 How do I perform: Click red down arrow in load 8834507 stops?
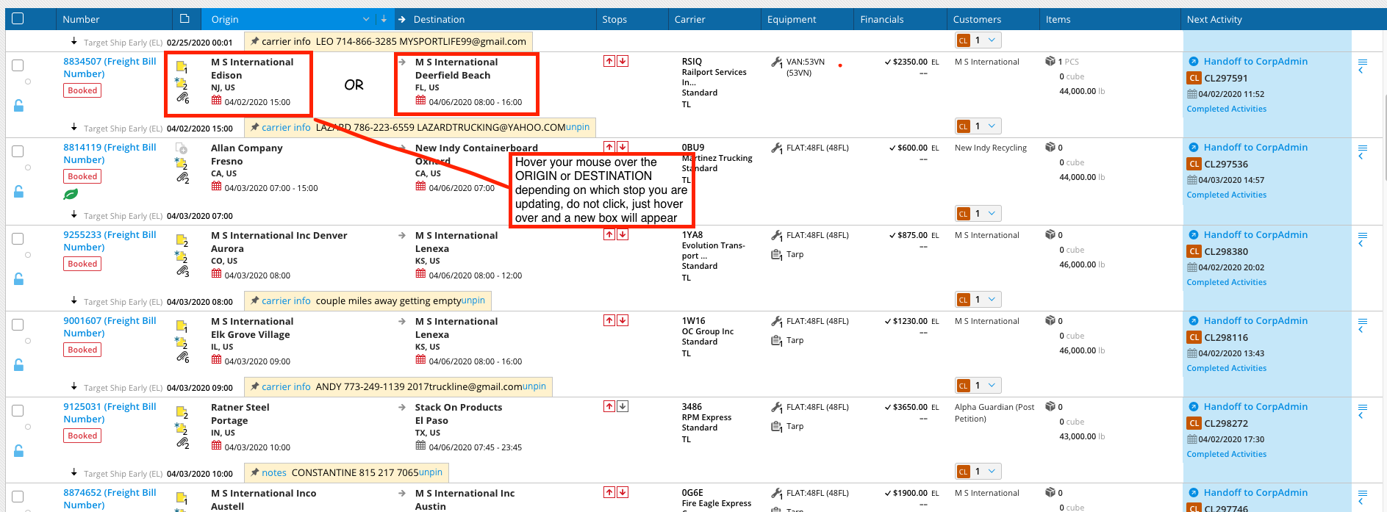(x=623, y=61)
